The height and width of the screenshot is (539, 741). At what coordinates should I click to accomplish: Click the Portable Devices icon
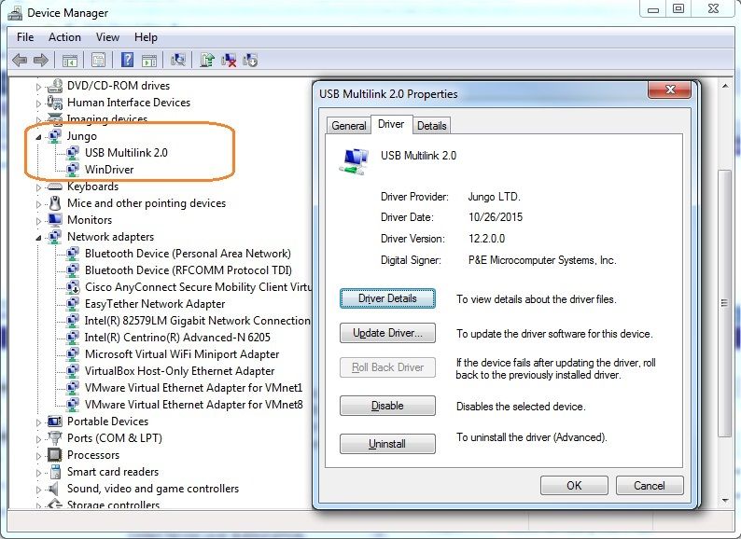tap(55, 422)
